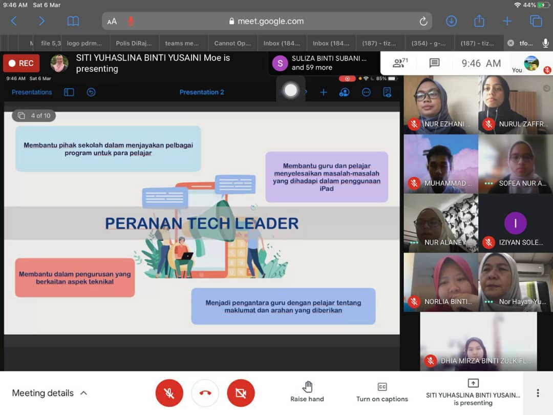Select Dhia Mirza's video tile

[x=478, y=341]
